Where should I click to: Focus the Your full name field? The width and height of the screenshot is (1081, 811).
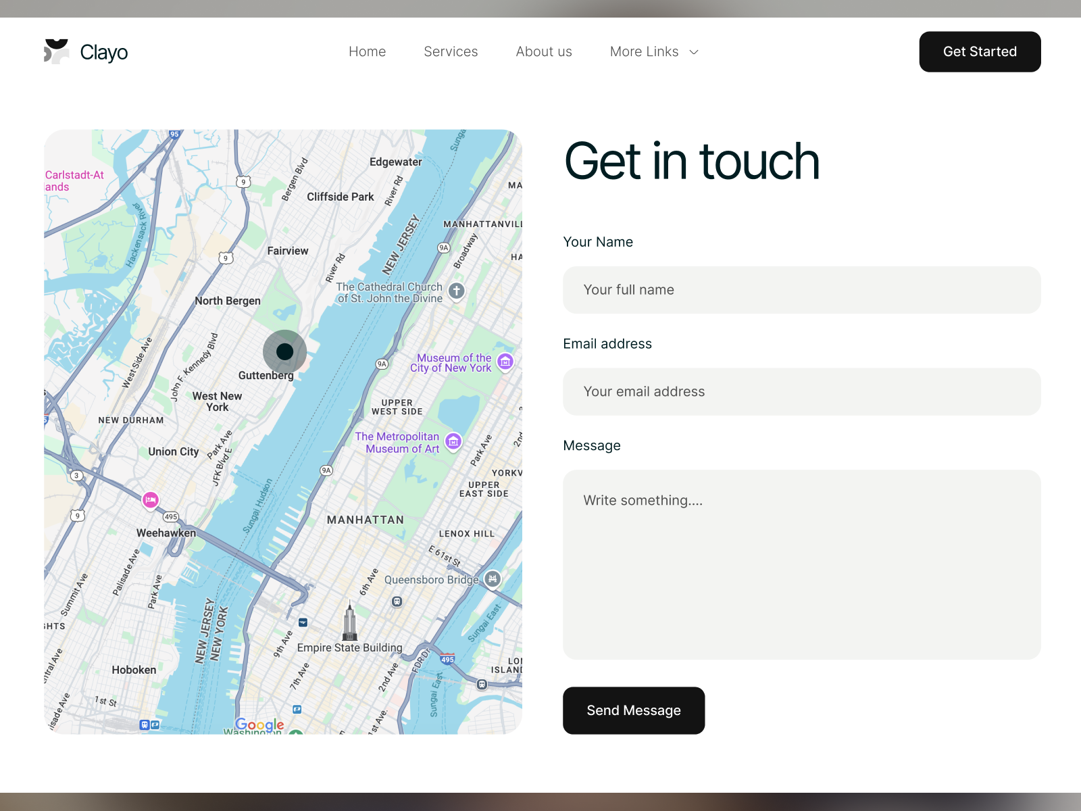pos(801,290)
